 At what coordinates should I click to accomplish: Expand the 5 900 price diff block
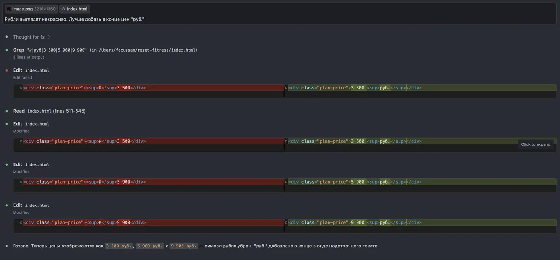point(285,185)
